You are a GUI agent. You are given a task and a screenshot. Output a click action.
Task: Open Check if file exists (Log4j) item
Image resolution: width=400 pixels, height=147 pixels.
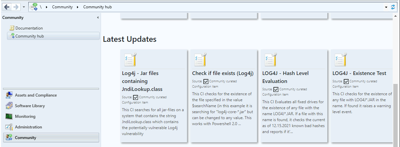[223, 73]
